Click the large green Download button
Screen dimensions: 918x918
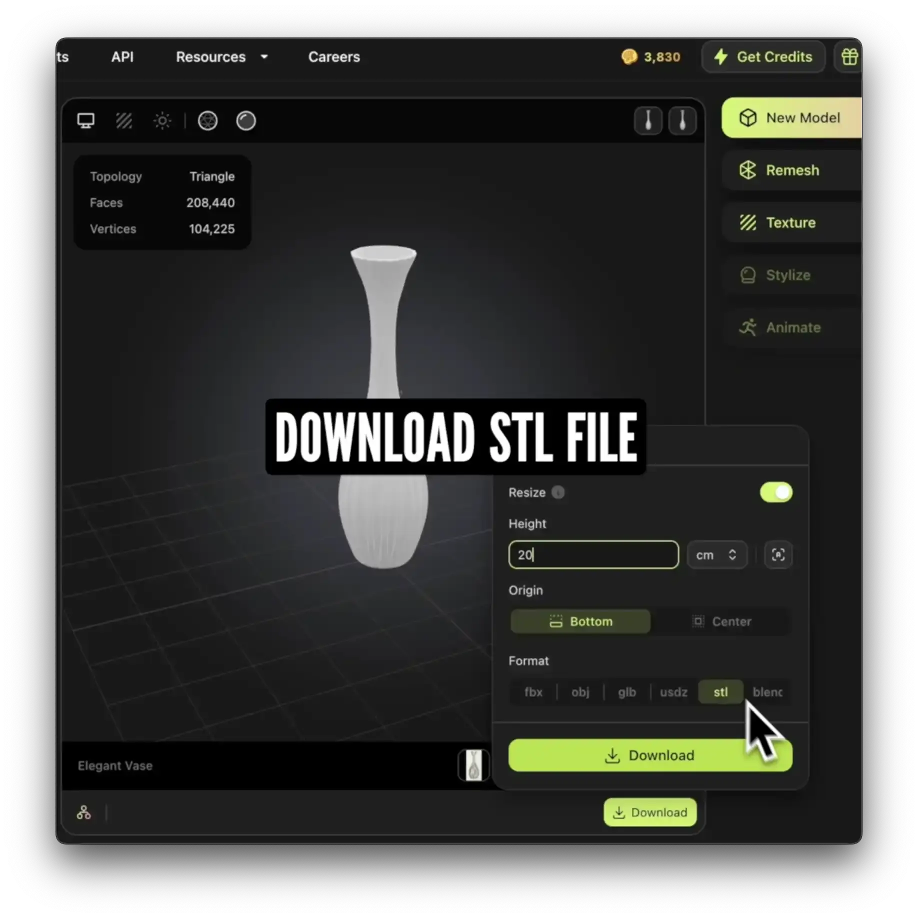(649, 755)
